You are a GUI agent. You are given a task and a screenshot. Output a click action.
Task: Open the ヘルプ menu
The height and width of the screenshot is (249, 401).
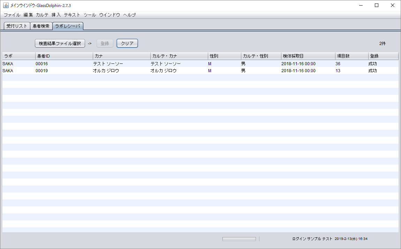tap(129, 15)
